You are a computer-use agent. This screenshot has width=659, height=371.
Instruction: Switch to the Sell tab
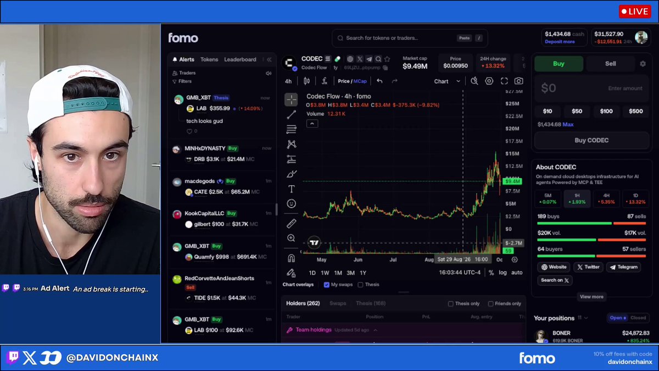(x=611, y=64)
